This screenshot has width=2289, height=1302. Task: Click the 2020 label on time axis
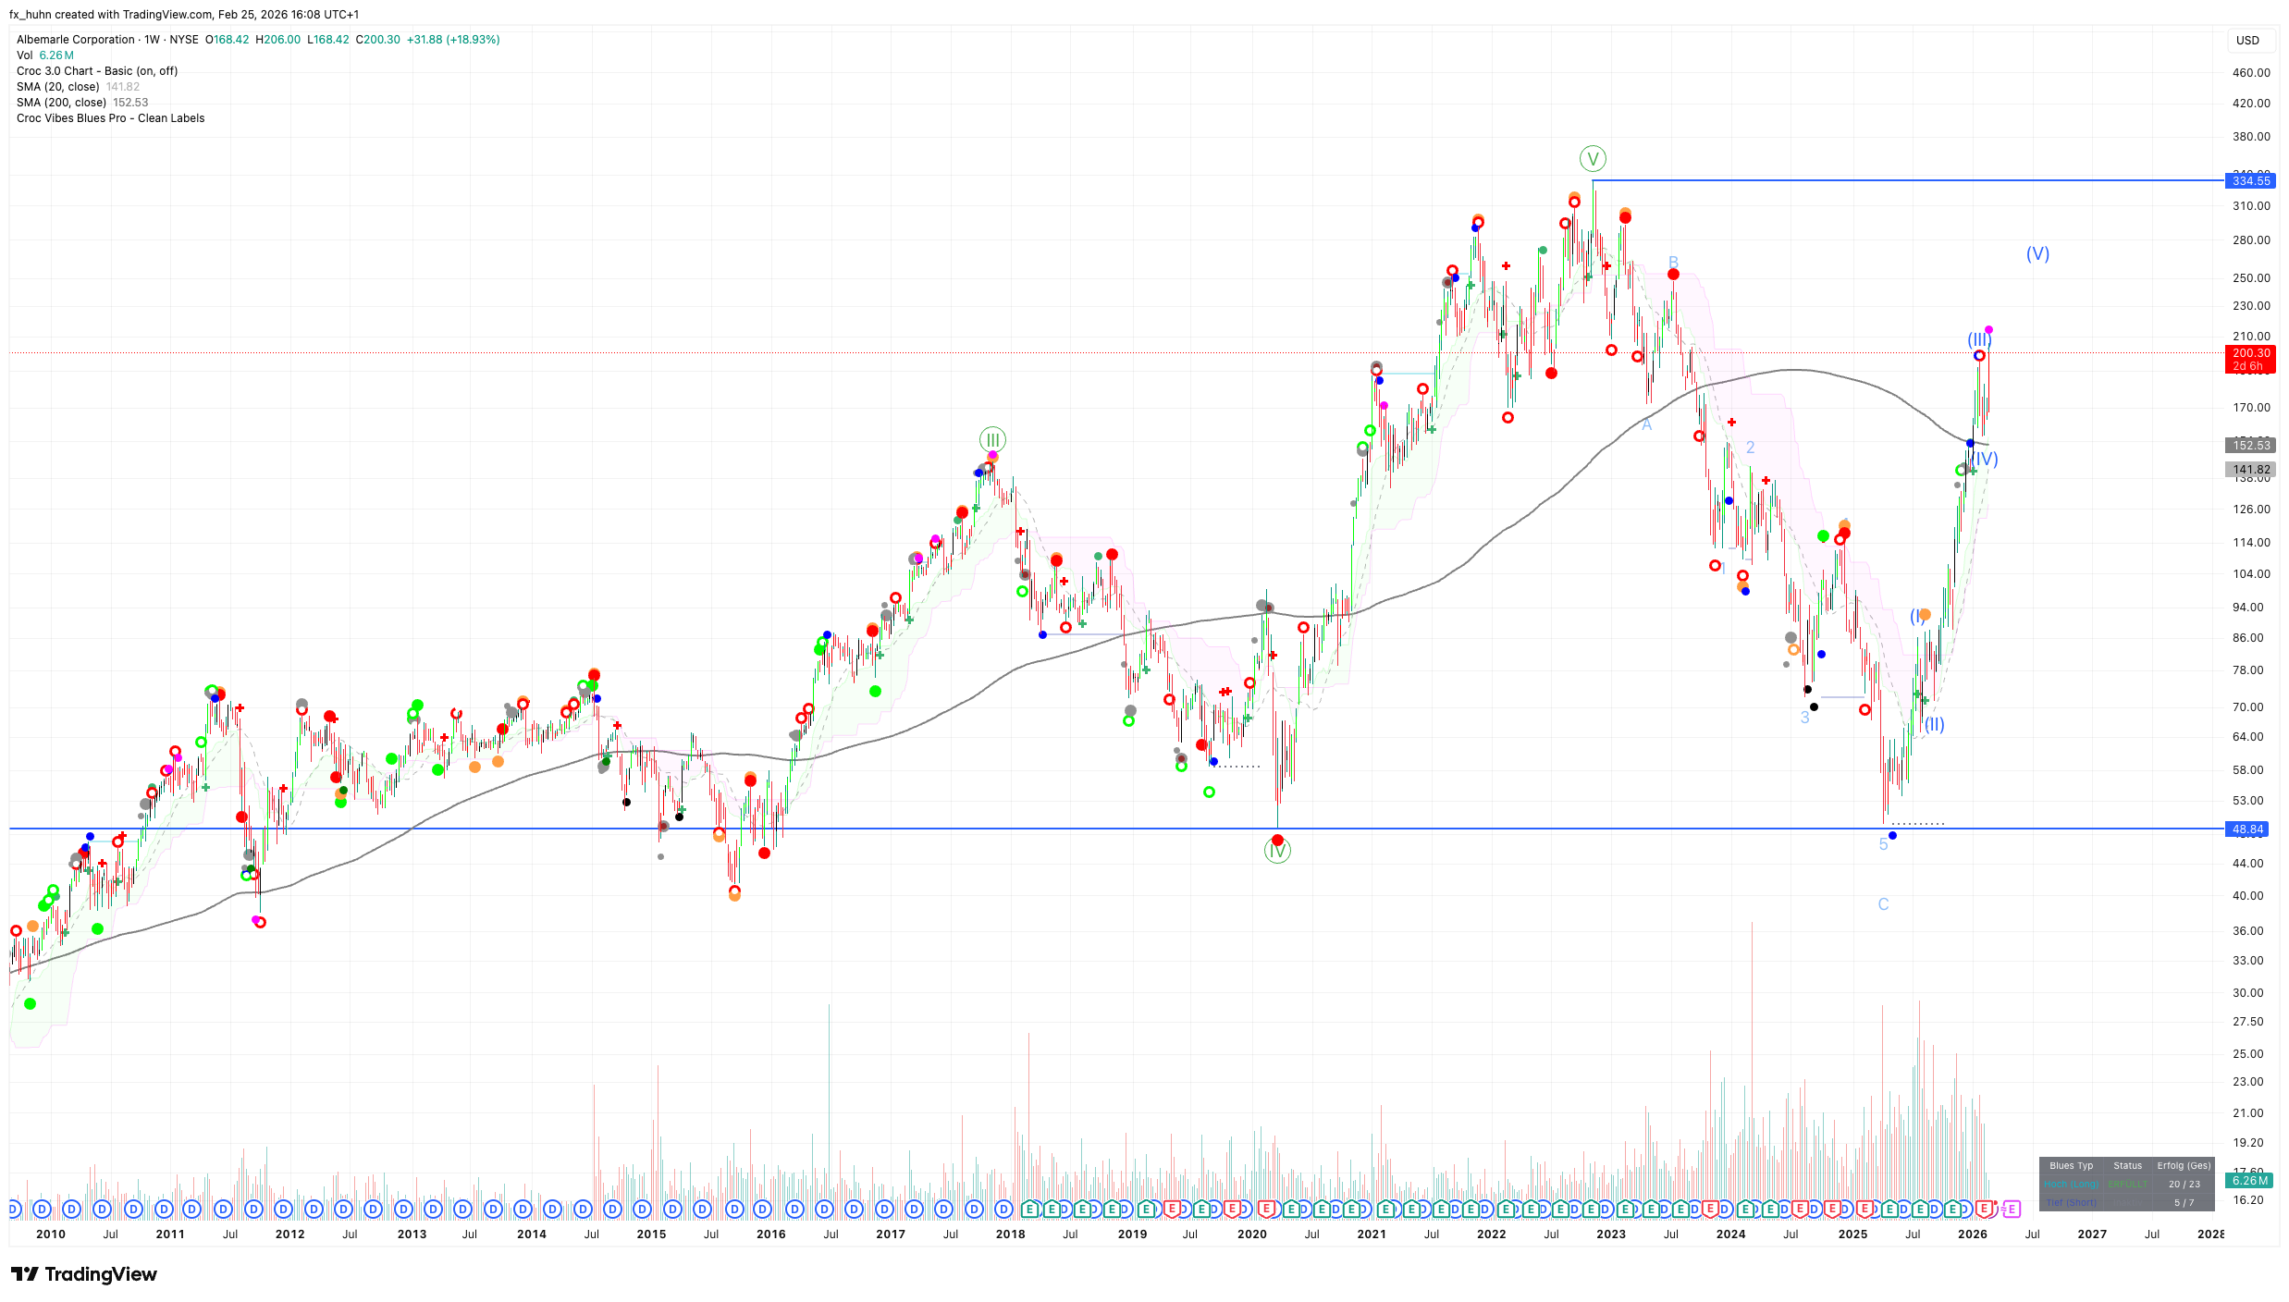(x=1251, y=1234)
